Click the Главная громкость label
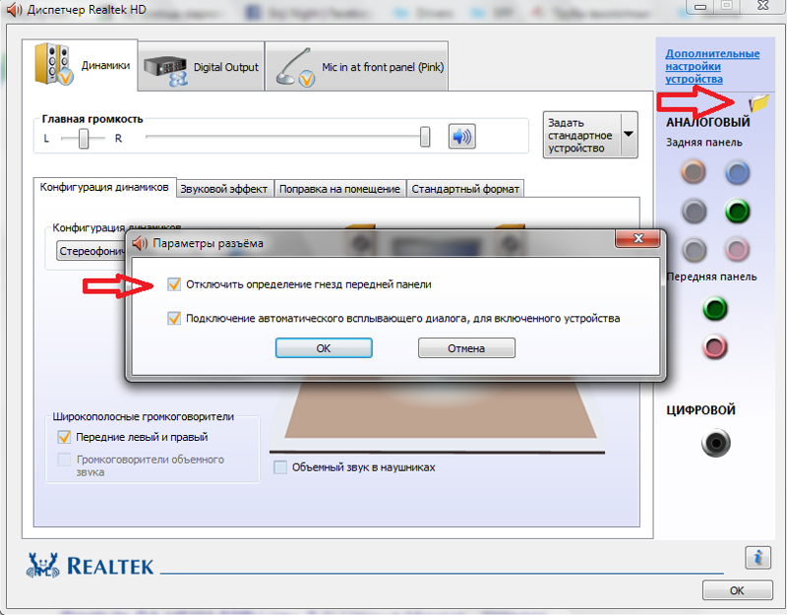 click(92, 119)
